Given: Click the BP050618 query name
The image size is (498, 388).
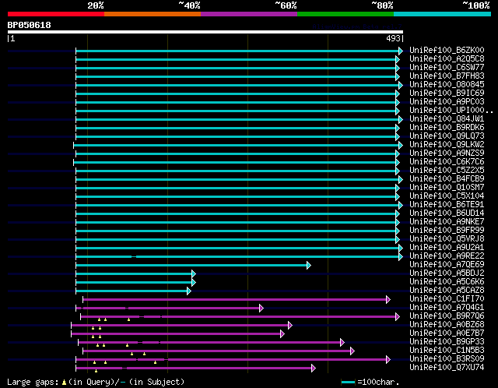Looking at the screenshot, I should tap(30, 25).
